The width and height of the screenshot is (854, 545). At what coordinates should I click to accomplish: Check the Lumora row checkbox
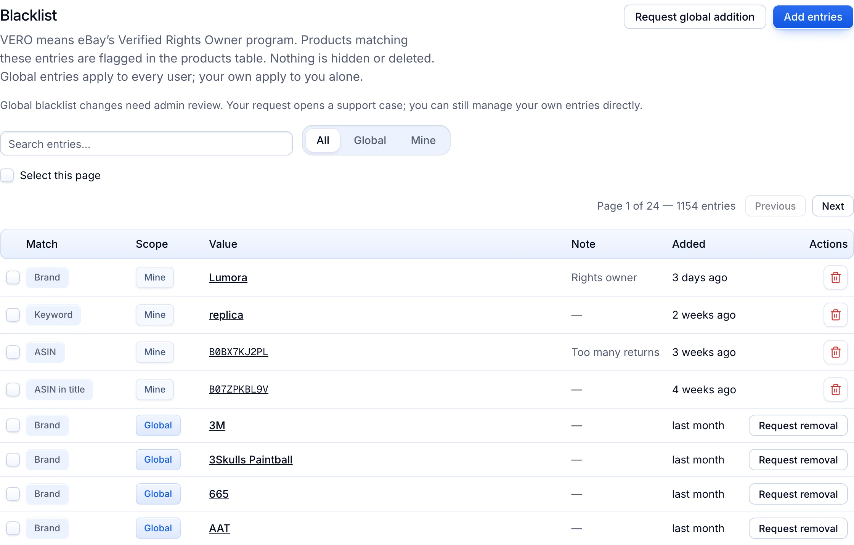13,277
